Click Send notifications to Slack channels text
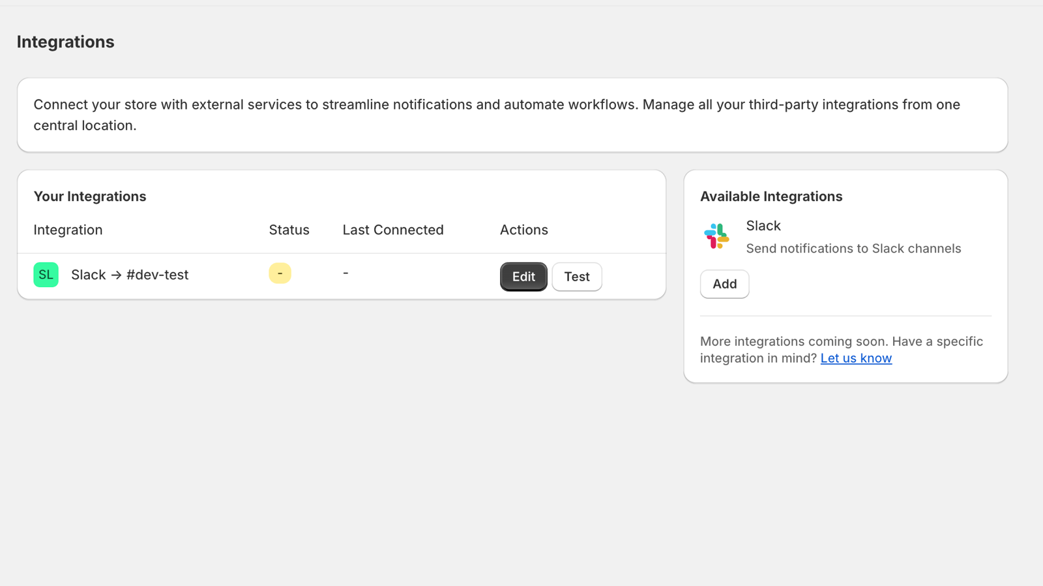This screenshot has height=586, width=1043. point(853,248)
